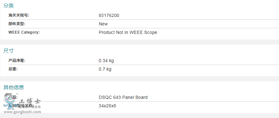Click the gross weight value 0.7 kg
Screen dimensions: 279x118
(105, 69)
